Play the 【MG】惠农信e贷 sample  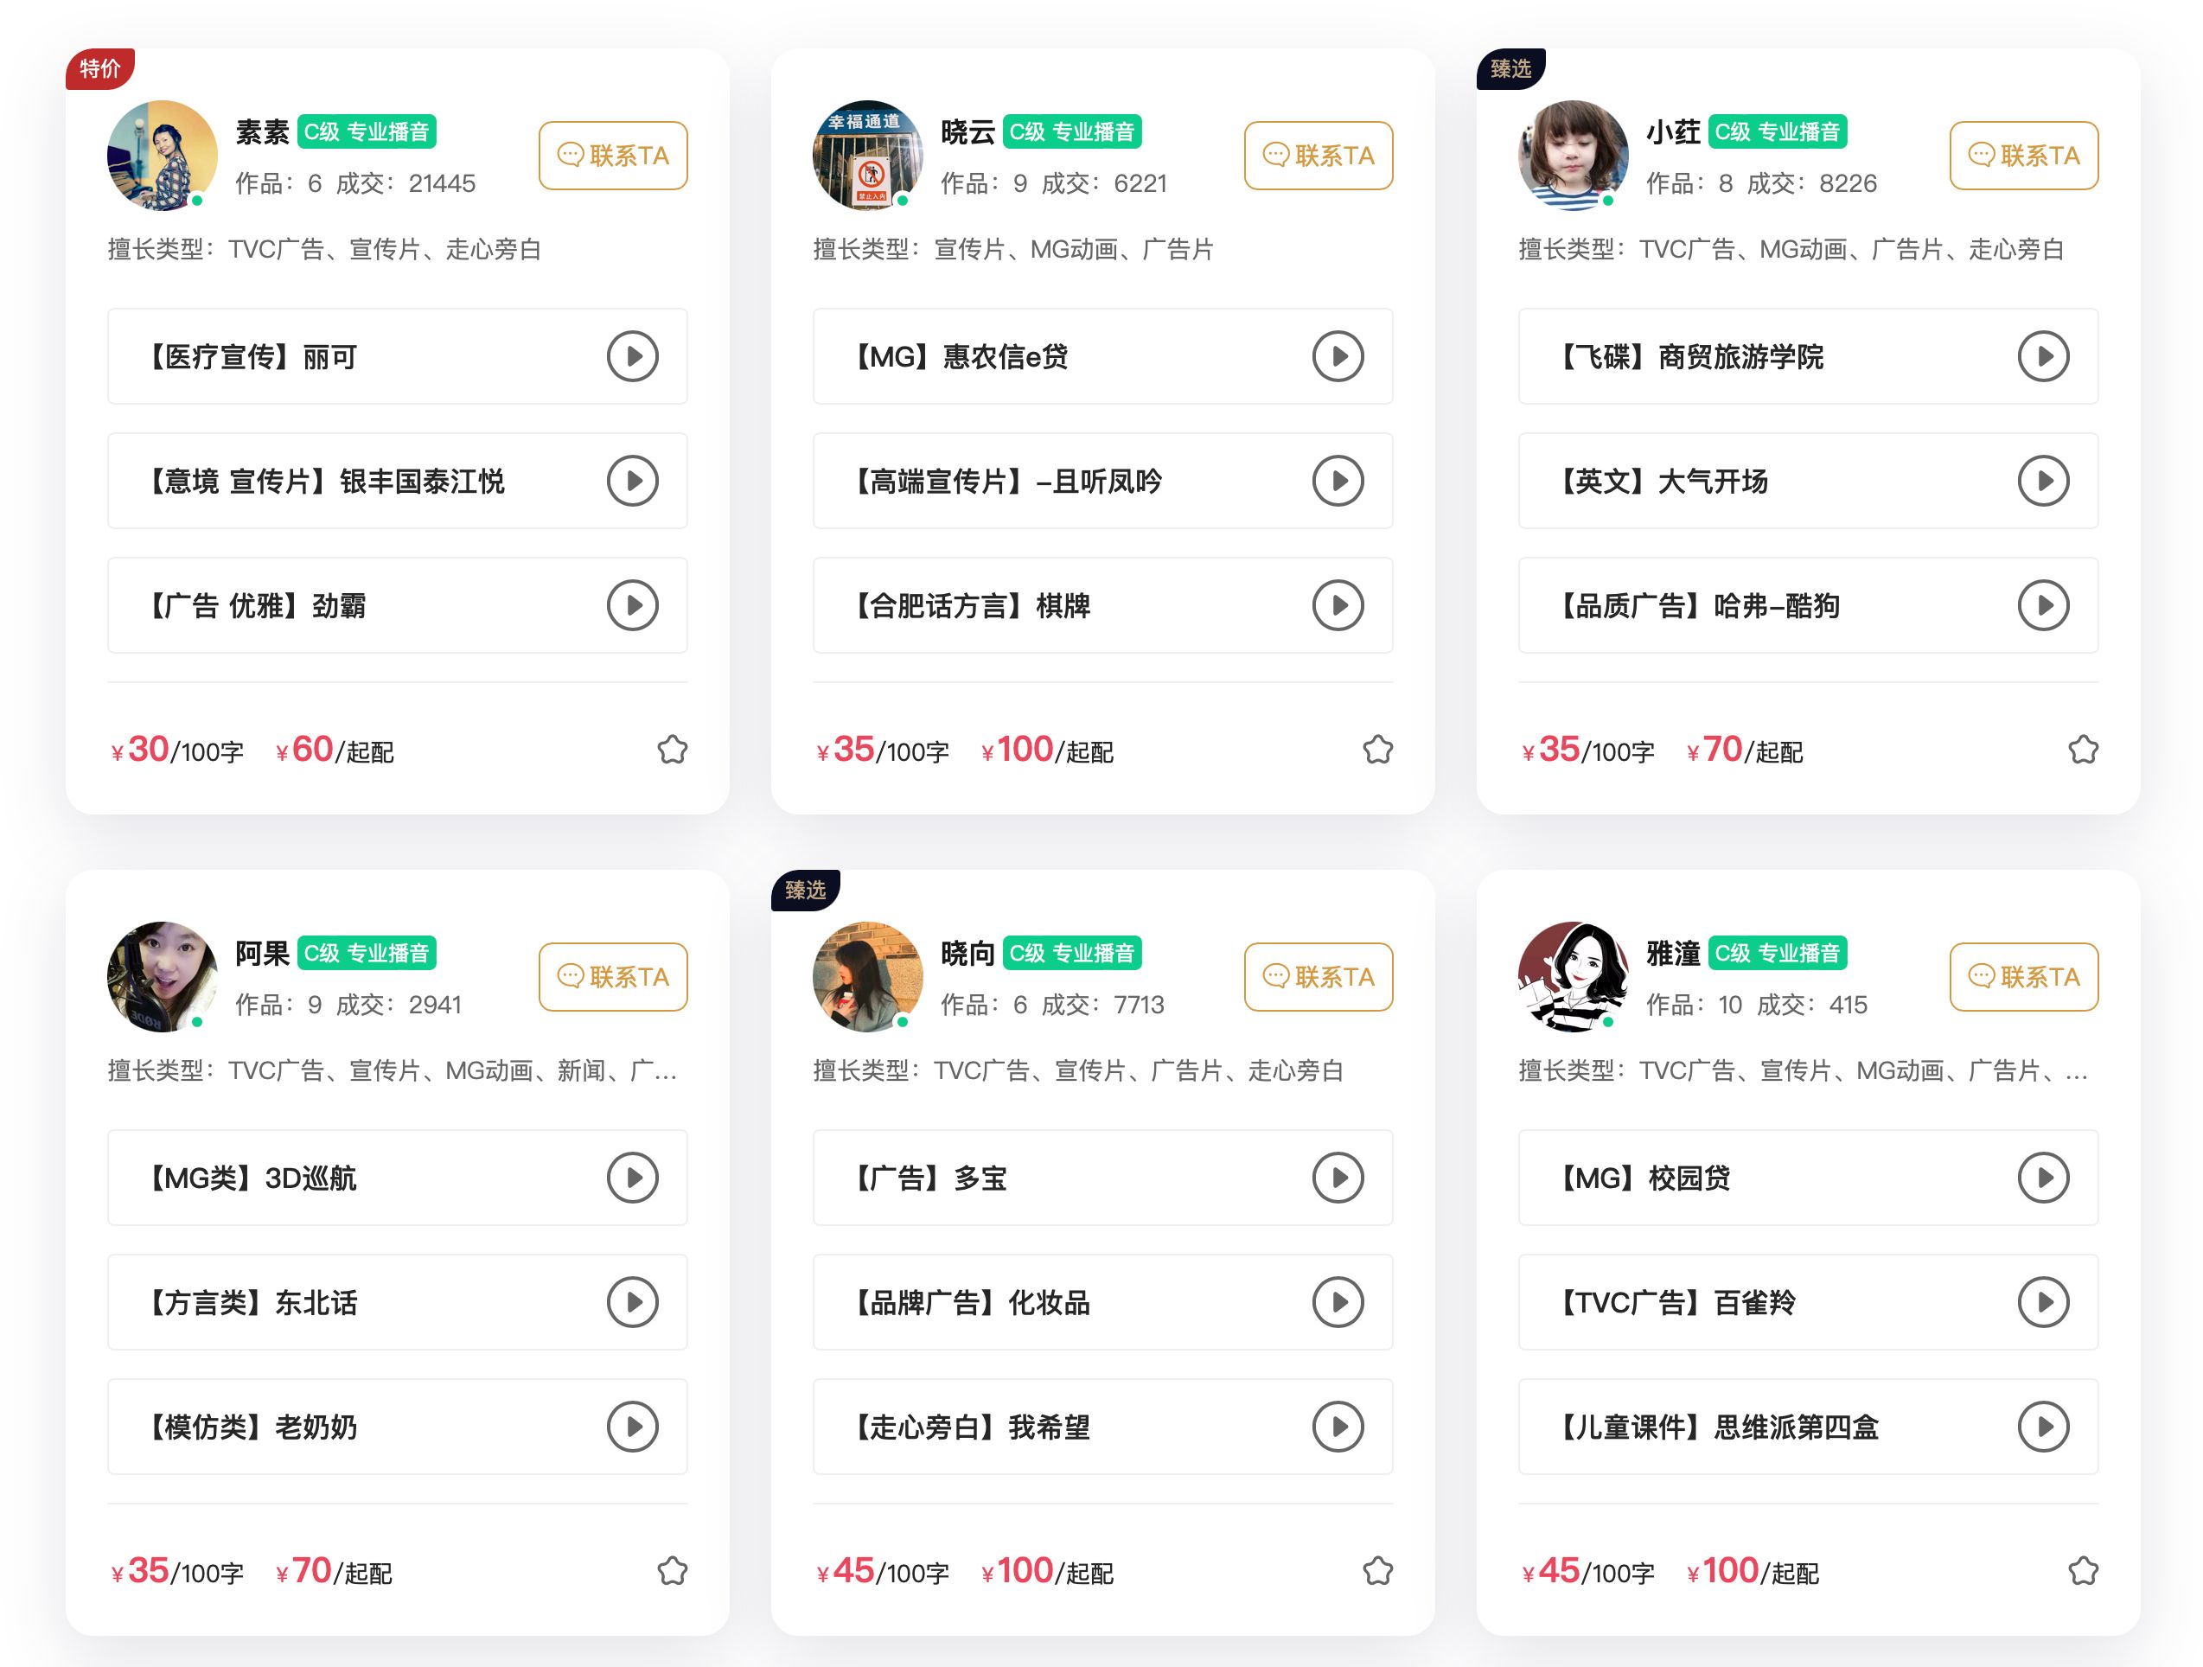pos(1338,356)
